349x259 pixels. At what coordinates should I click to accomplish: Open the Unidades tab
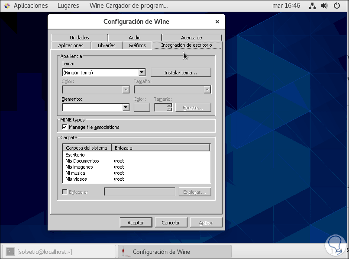(x=79, y=38)
